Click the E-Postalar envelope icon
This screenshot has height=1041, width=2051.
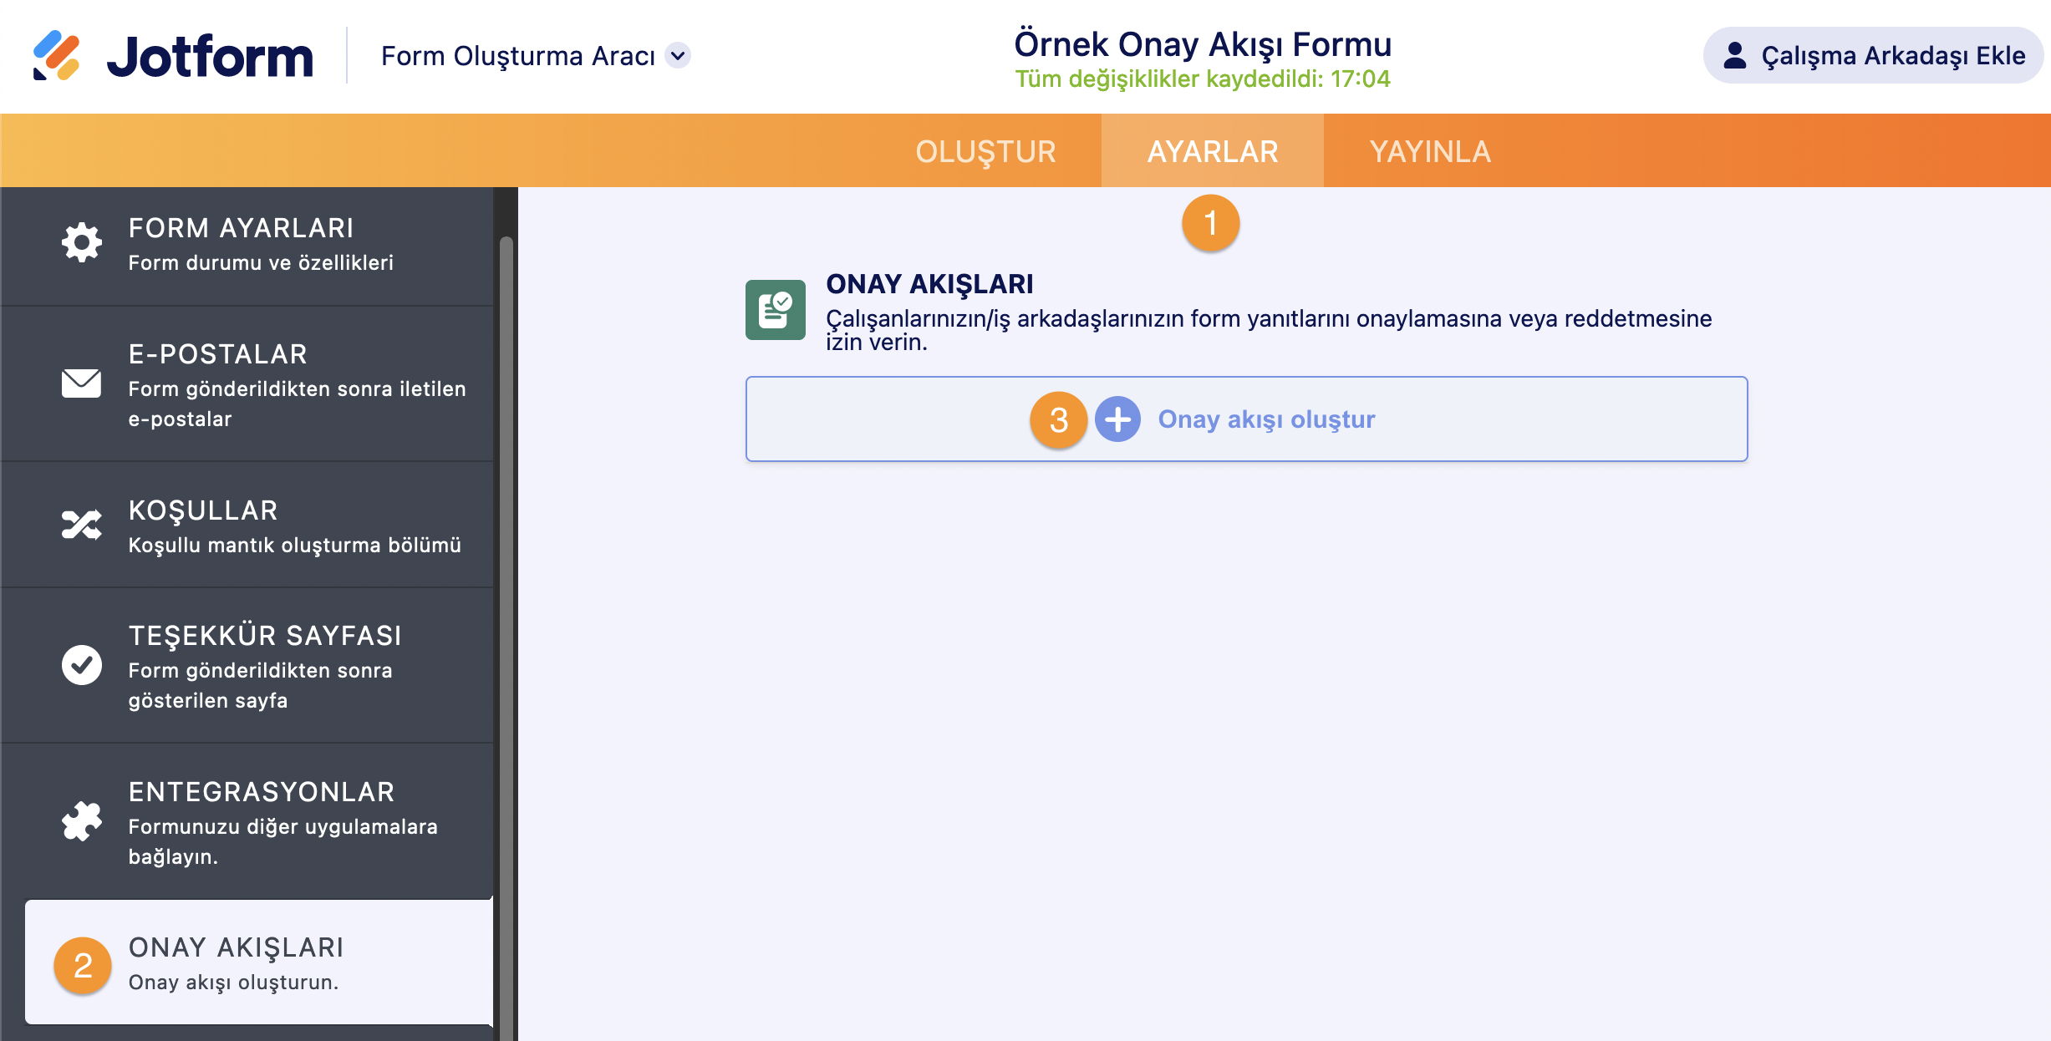coord(81,383)
